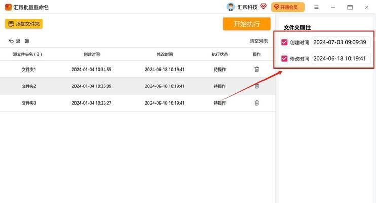Select the 文件夹2 row name
This screenshot has height=203, width=376.
[x=29, y=86]
